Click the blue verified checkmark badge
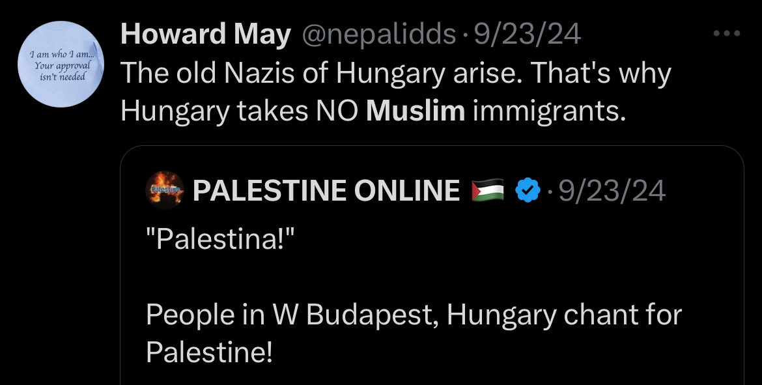 (528, 190)
